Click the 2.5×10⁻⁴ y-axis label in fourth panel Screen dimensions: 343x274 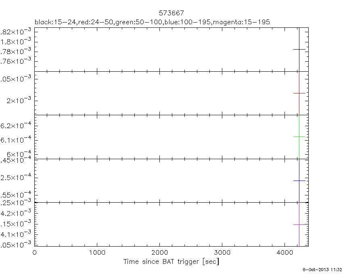(16, 178)
